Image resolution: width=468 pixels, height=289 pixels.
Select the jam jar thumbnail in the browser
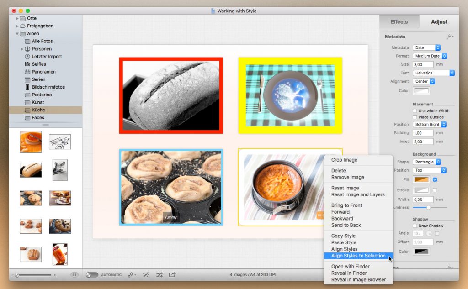(x=60, y=254)
